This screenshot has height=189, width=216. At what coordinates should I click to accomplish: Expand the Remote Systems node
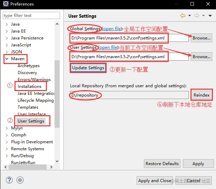point(7,149)
